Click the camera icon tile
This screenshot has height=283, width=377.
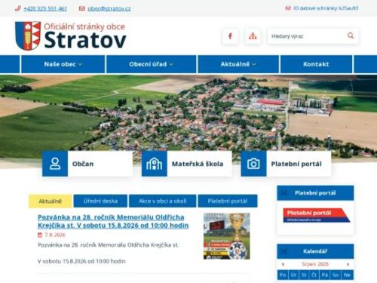tap(253, 164)
